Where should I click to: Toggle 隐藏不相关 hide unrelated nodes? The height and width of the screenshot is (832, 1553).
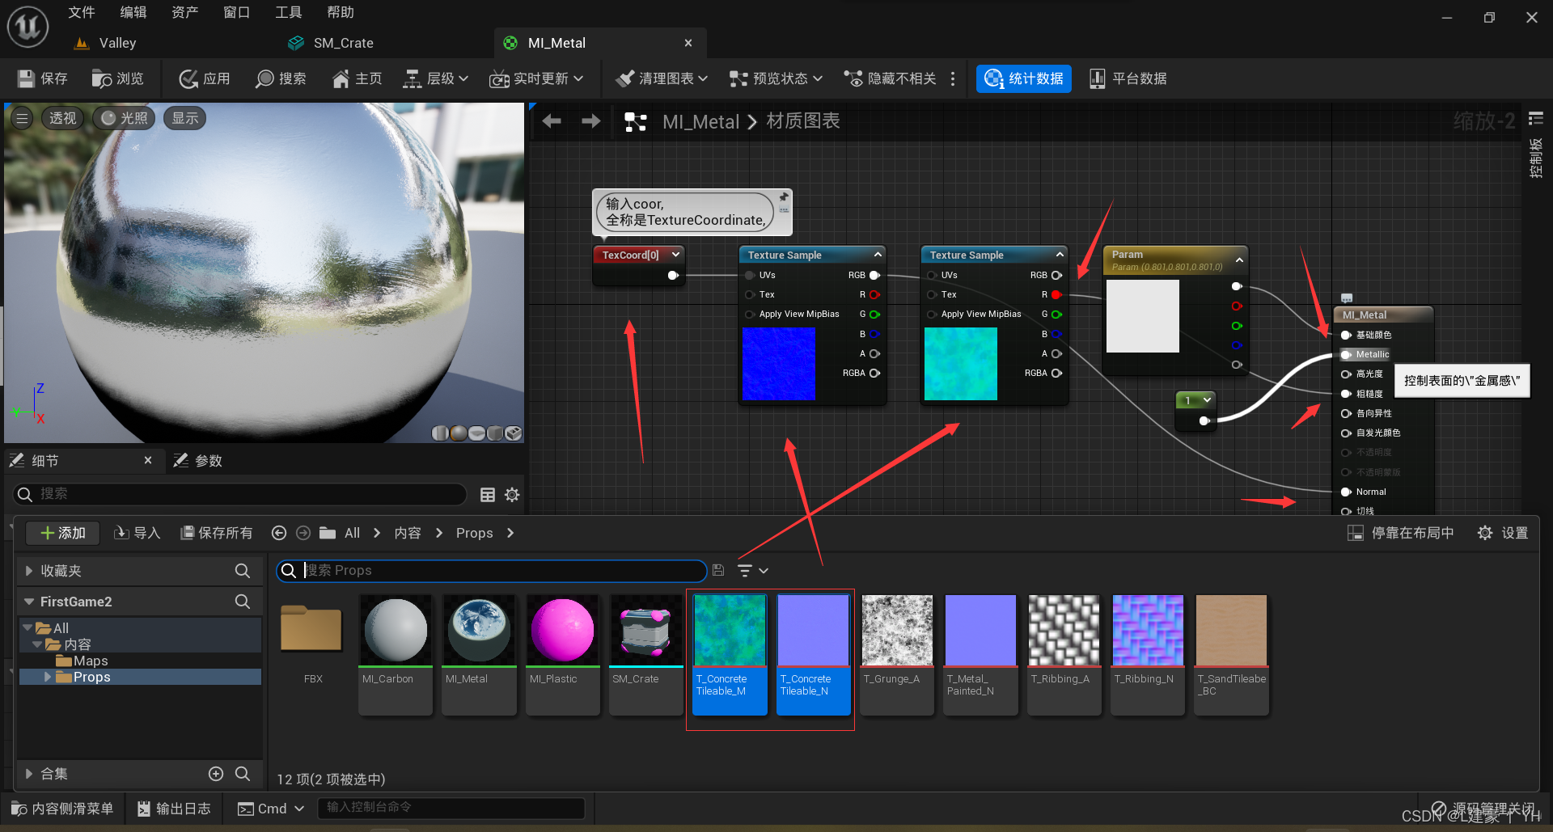point(890,78)
